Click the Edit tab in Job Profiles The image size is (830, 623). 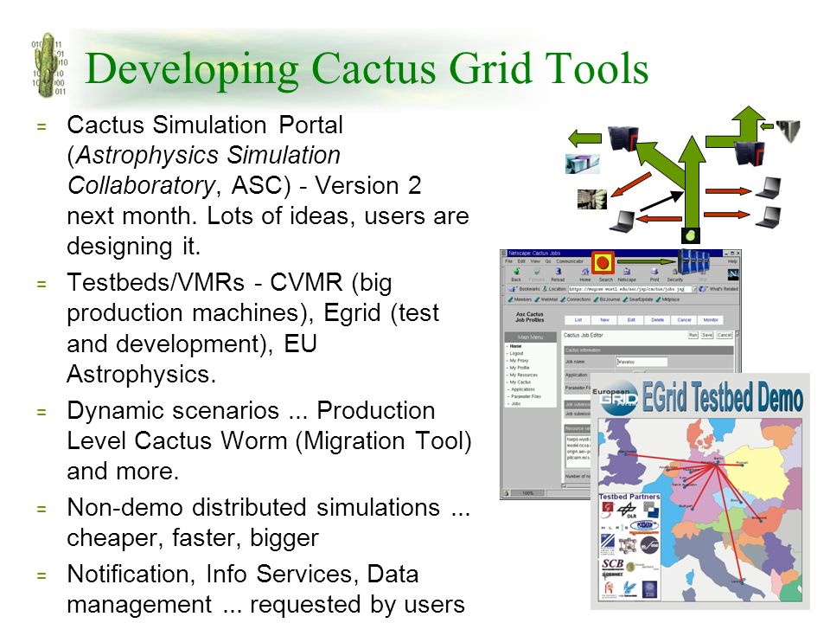click(x=631, y=320)
